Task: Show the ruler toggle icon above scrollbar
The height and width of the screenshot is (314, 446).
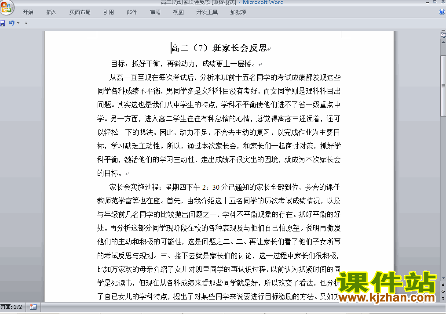Action: [443, 35]
